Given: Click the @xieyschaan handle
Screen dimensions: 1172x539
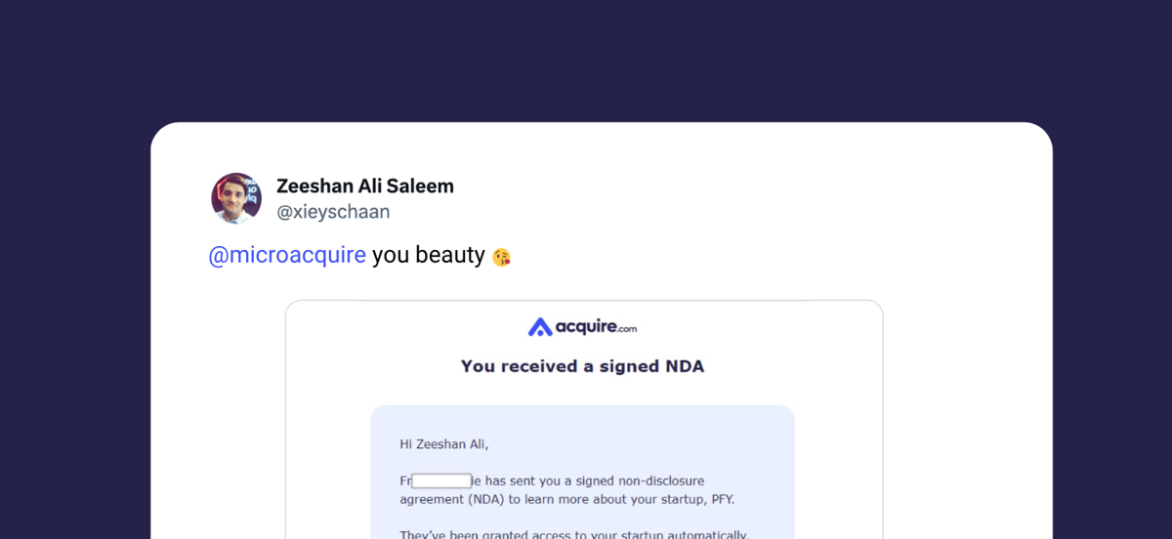Looking at the screenshot, I should point(333,212).
